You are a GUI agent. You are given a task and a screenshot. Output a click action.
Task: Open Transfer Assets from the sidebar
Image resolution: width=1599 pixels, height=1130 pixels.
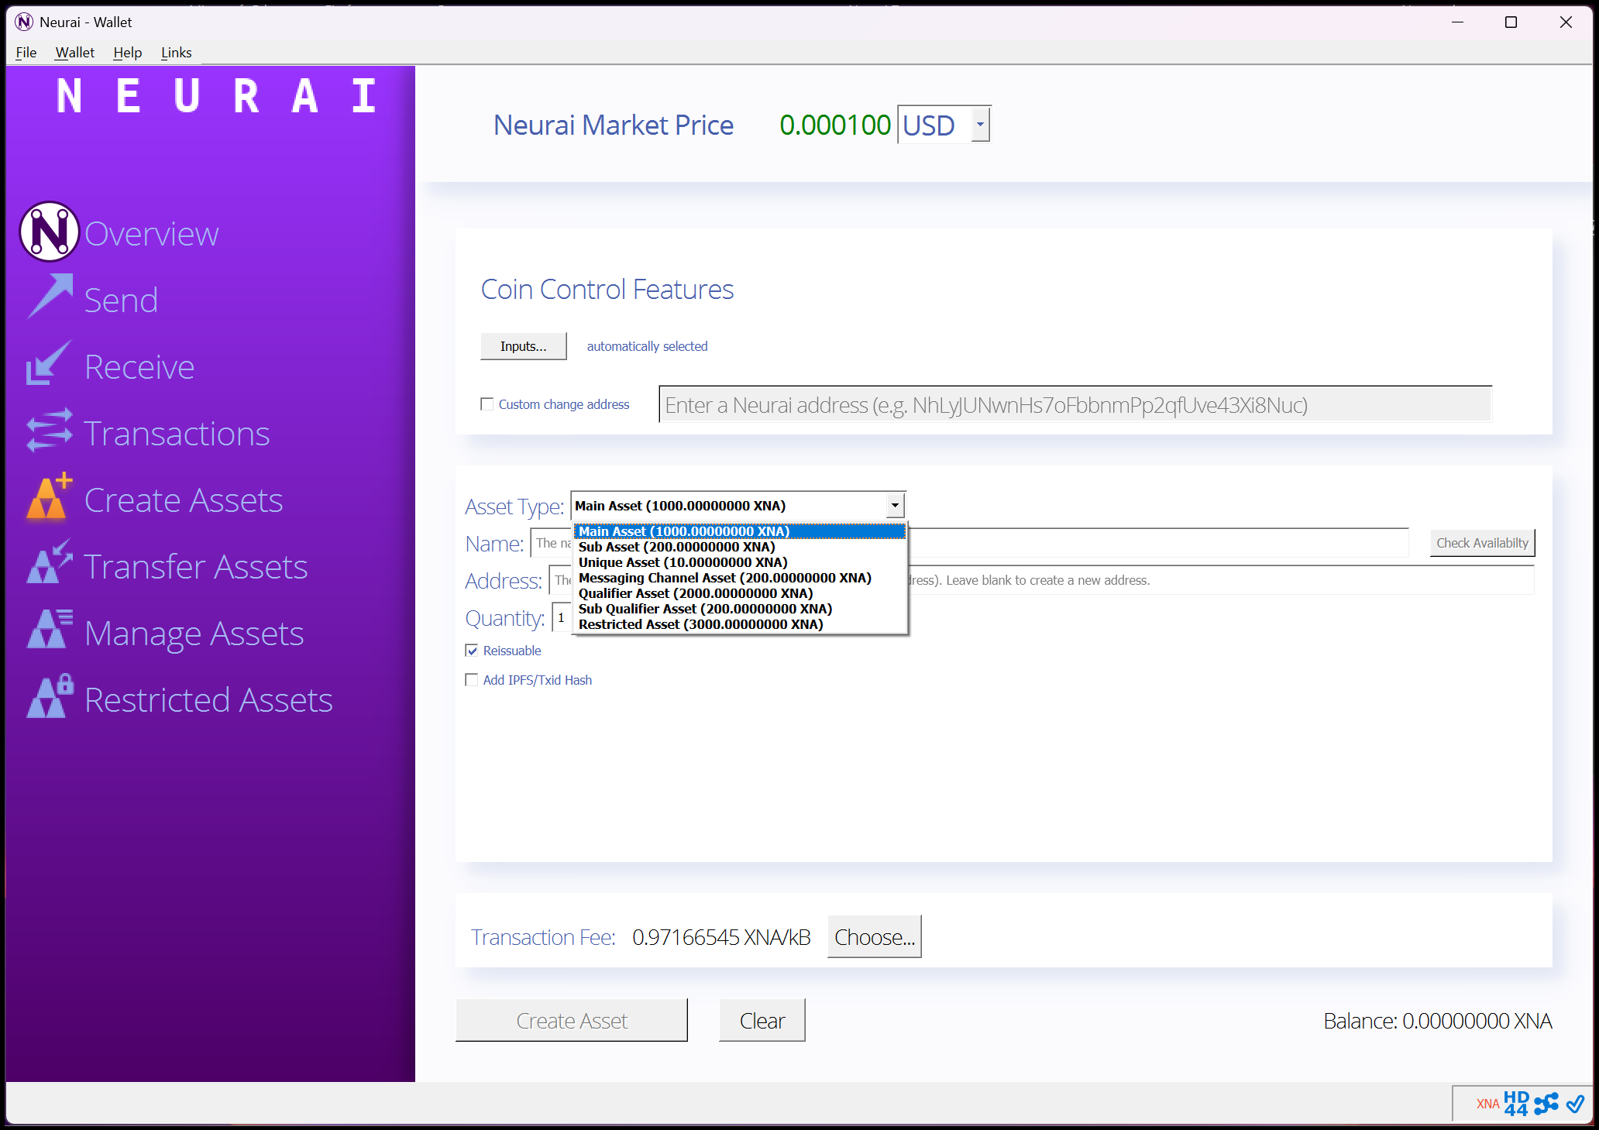click(48, 564)
